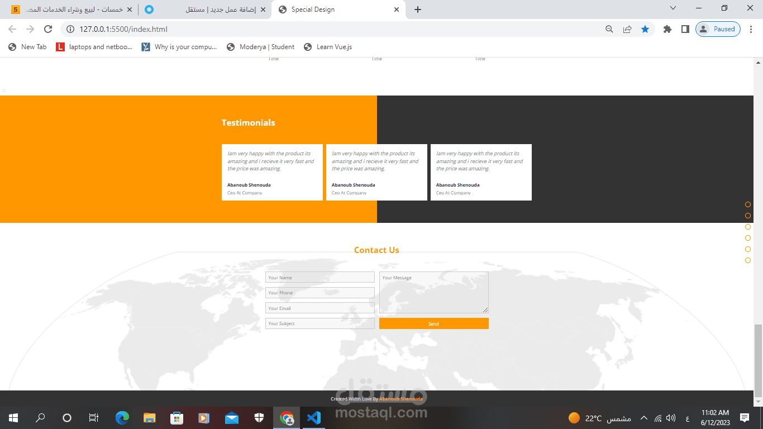The width and height of the screenshot is (763, 429).
Task: Click the fifth navigation bullet
Action: click(748, 249)
